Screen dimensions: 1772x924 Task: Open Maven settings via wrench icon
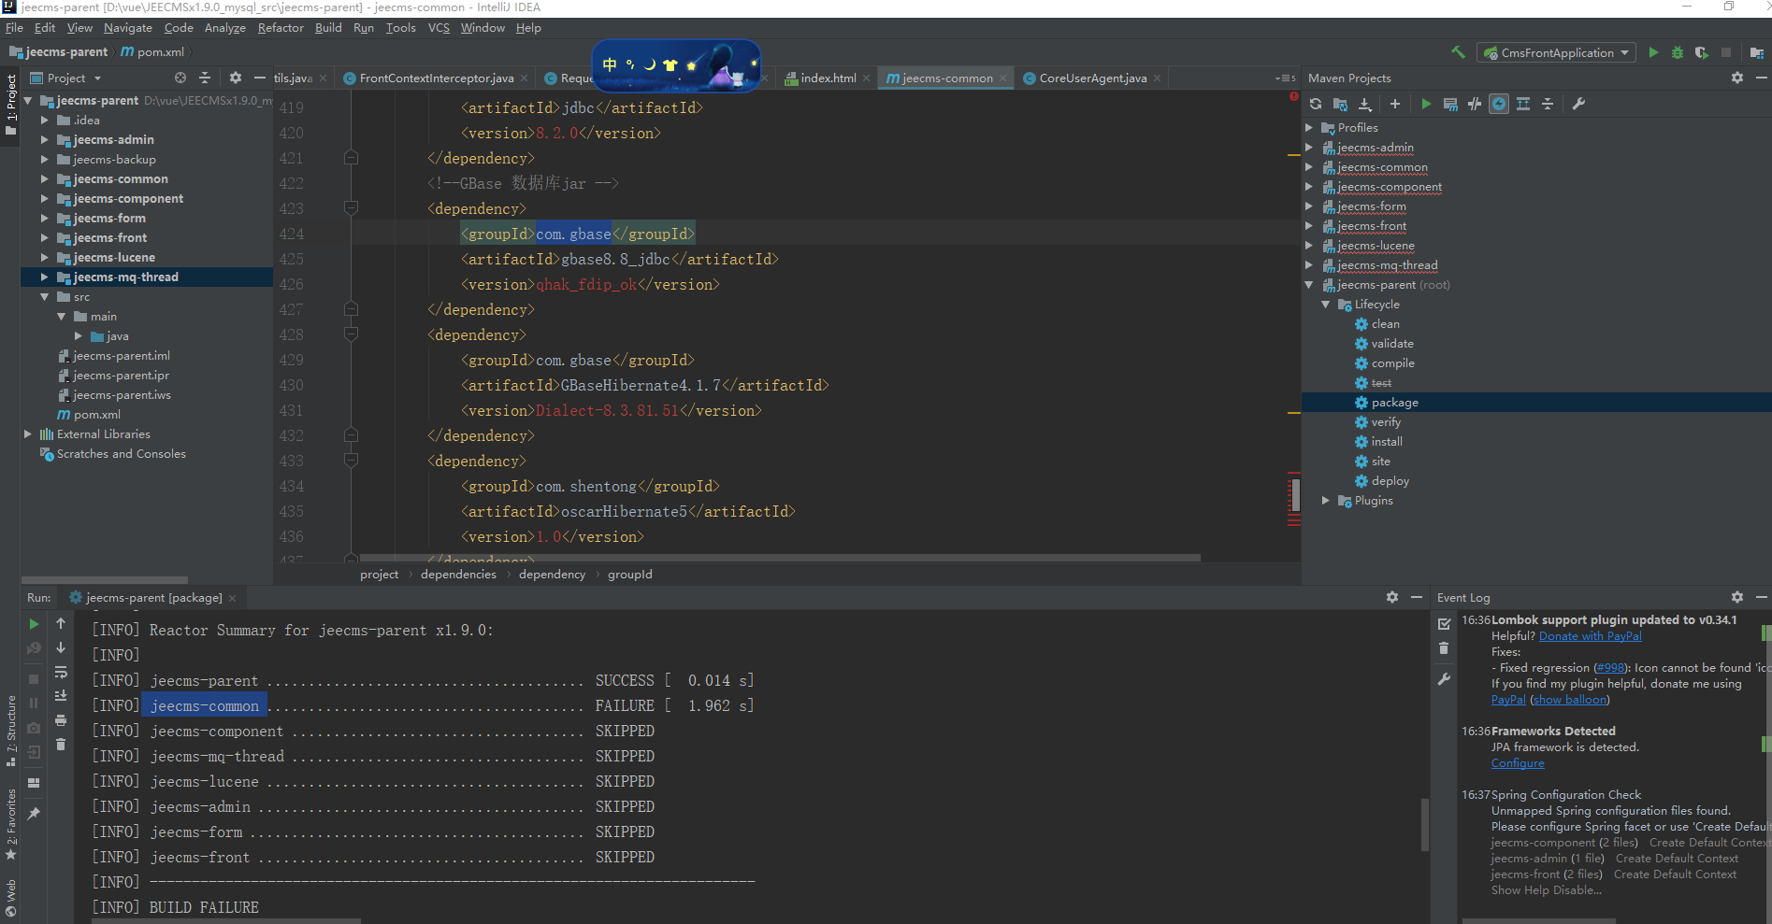[x=1578, y=104]
